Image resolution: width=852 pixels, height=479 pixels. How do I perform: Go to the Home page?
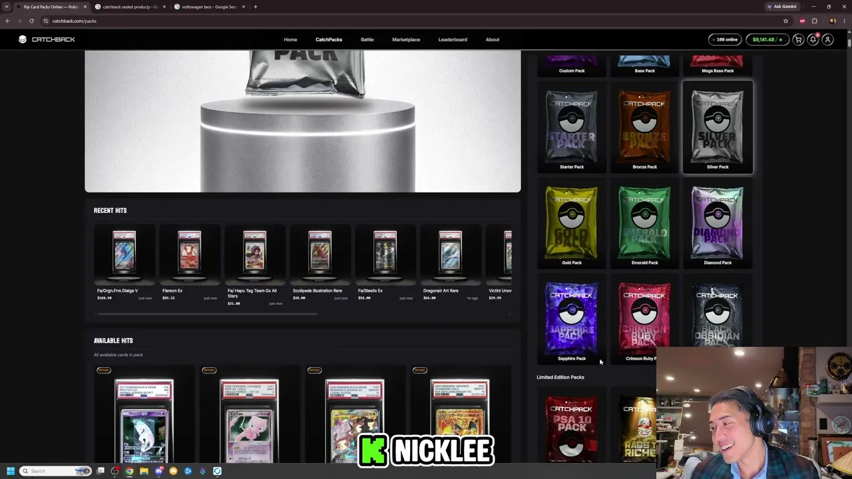pyautogui.click(x=290, y=39)
